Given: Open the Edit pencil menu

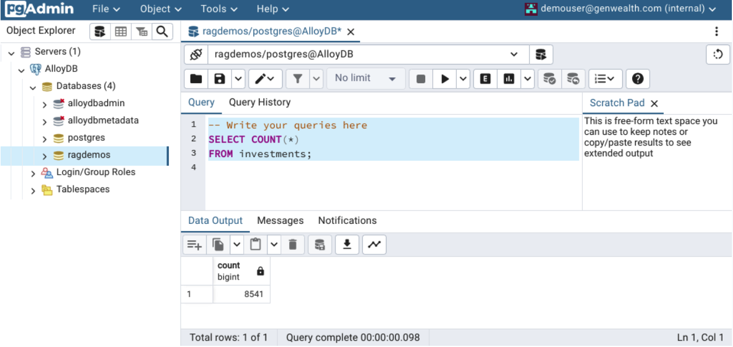Looking at the screenshot, I should point(266,79).
